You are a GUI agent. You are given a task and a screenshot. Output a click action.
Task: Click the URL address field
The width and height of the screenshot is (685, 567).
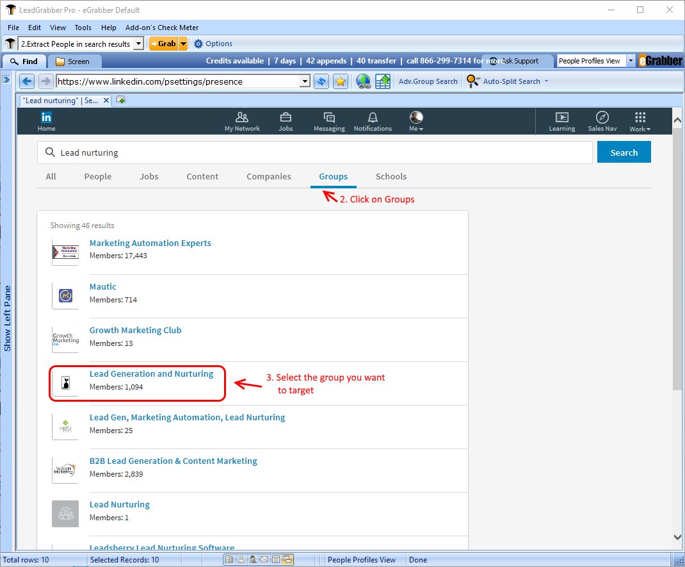point(178,81)
